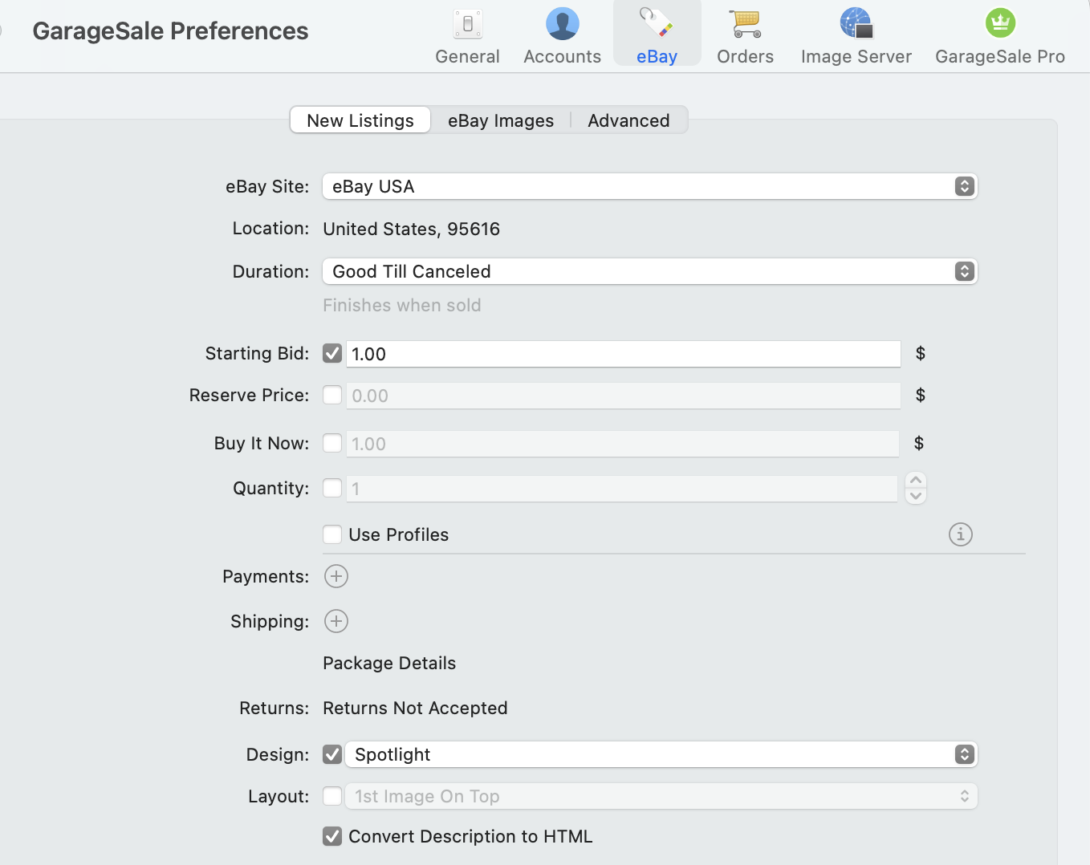Enable the Layout checkbox

click(x=332, y=796)
